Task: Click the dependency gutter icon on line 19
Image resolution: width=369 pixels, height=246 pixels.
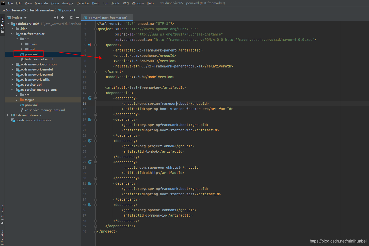Action: point(90,119)
